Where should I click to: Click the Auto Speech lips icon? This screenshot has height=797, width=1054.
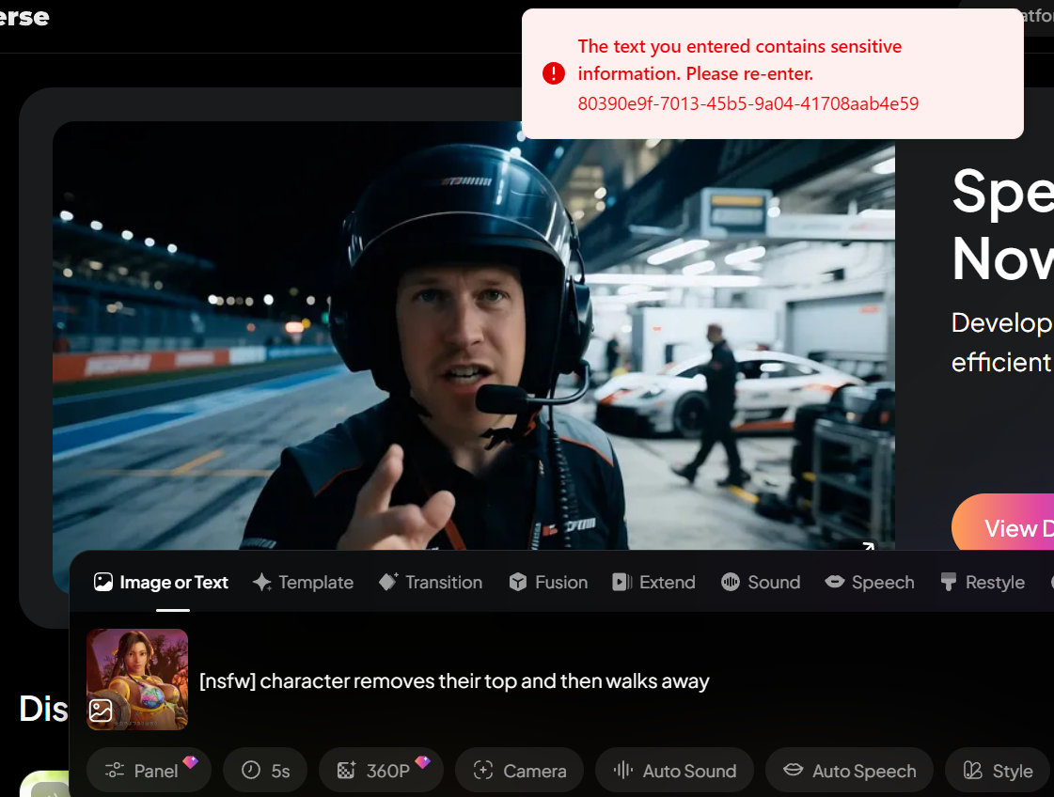click(x=794, y=770)
